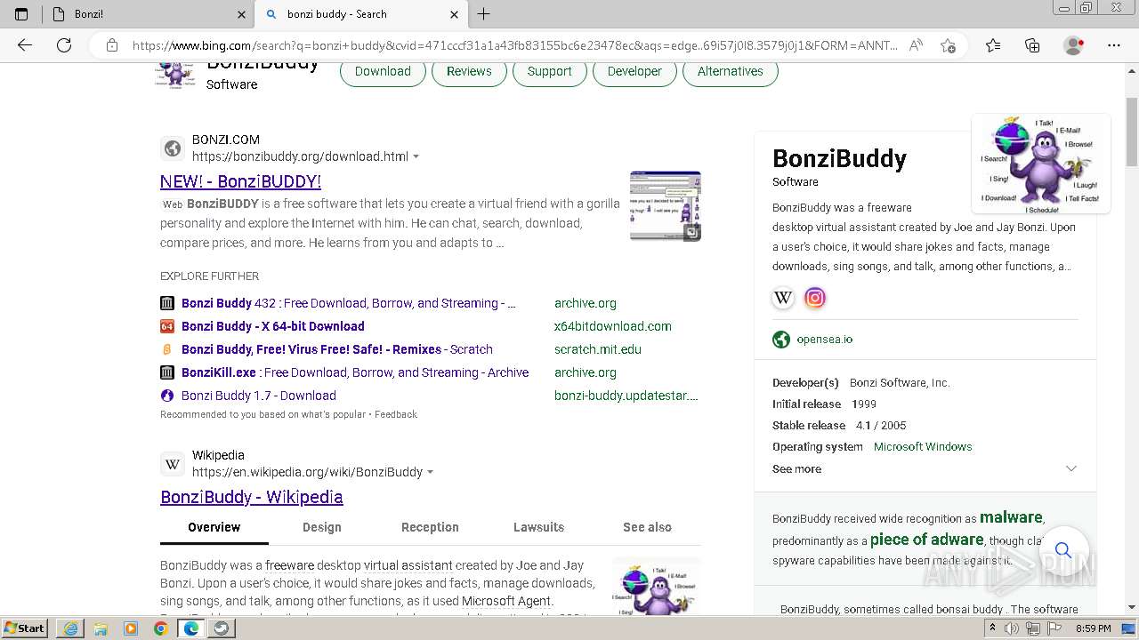Switch to the Reception tab
The height and width of the screenshot is (640, 1139).
(x=430, y=527)
